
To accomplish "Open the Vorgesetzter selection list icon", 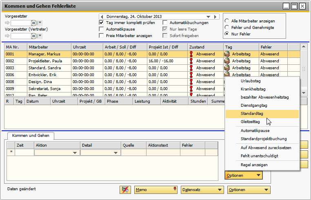I will [34, 23].
